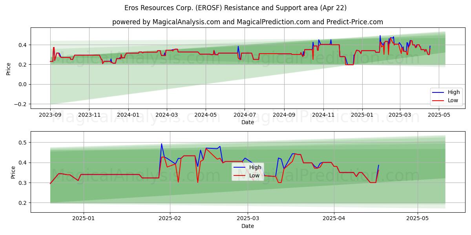471x235 pixels.
Task: Click the top chart '−0.2' price tick
Action: click(21, 104)
